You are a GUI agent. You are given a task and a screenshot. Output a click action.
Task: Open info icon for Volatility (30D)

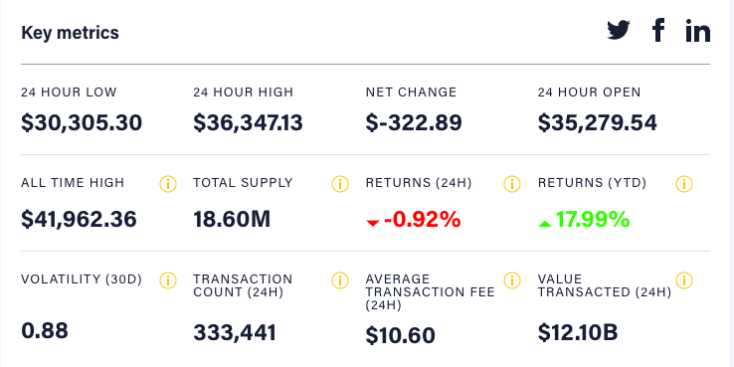[x=167, y=280]
